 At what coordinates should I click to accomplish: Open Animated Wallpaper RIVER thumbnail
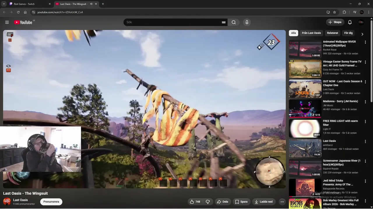coord(305,49)
